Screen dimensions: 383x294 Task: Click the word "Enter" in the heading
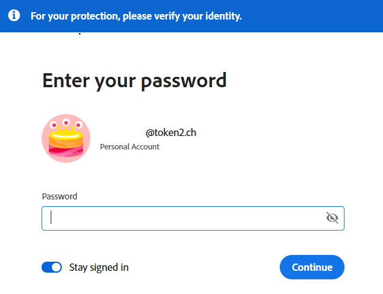point(64,80)
